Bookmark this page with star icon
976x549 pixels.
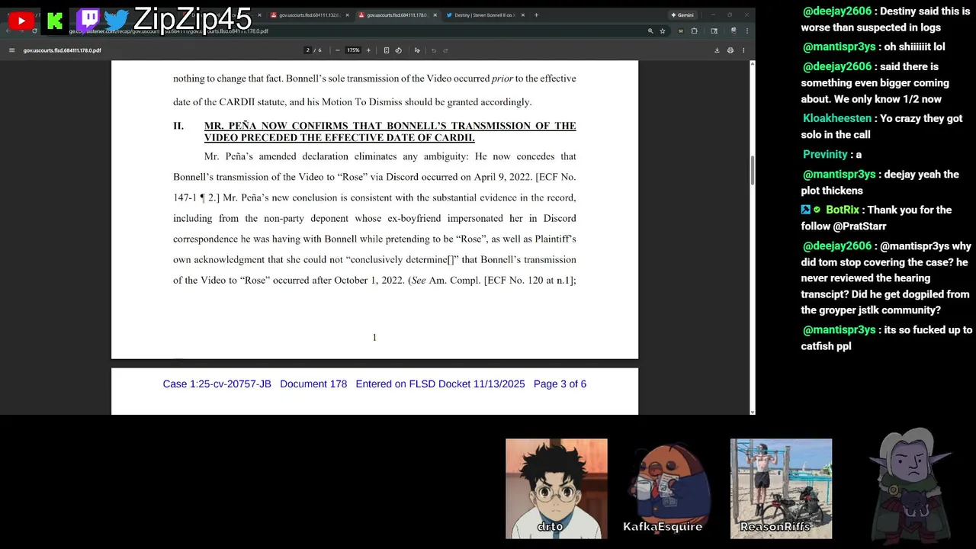coord(663,31)
